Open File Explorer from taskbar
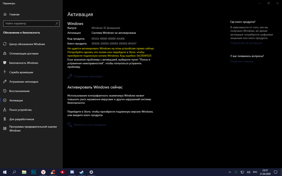 24,172
